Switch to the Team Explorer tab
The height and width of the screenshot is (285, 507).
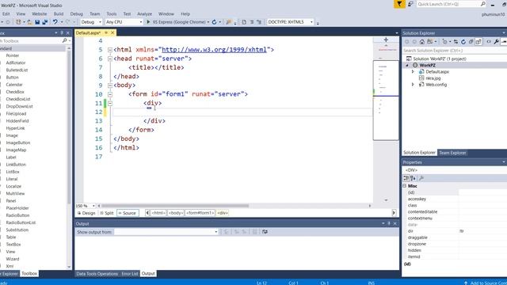[x=452, y=153]
